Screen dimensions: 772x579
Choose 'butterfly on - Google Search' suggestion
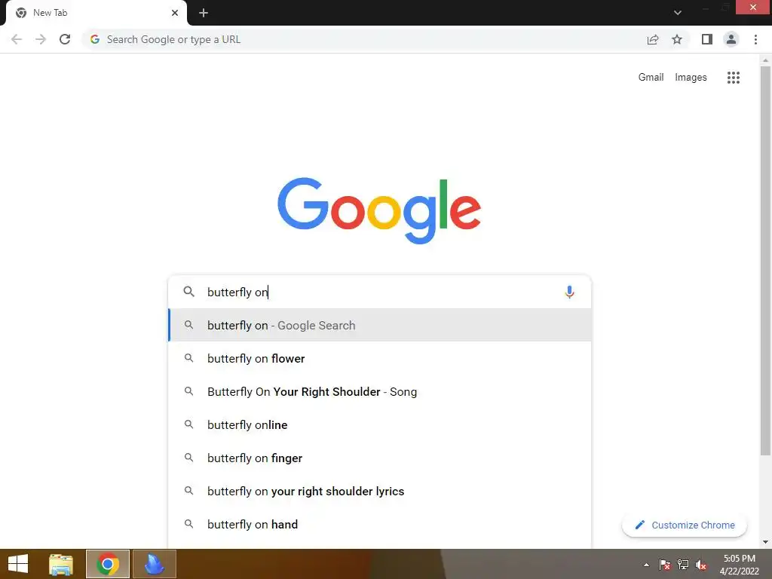380,325
